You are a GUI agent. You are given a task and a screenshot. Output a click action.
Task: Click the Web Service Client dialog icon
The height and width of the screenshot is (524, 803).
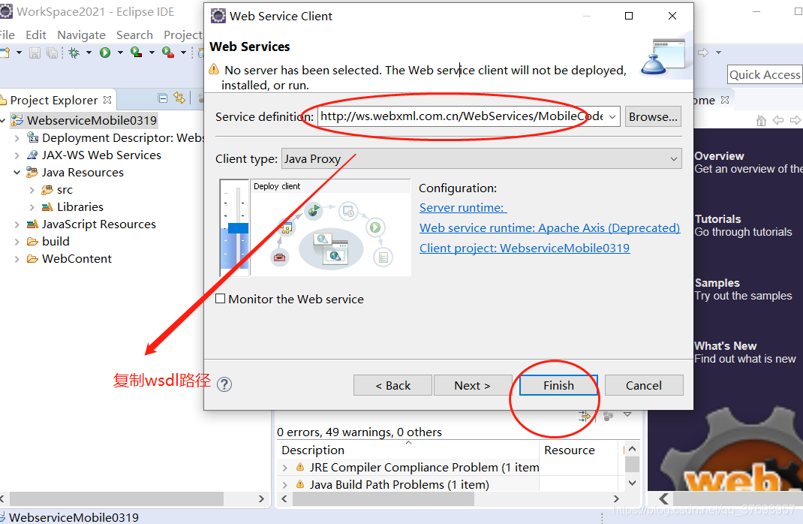218,16
